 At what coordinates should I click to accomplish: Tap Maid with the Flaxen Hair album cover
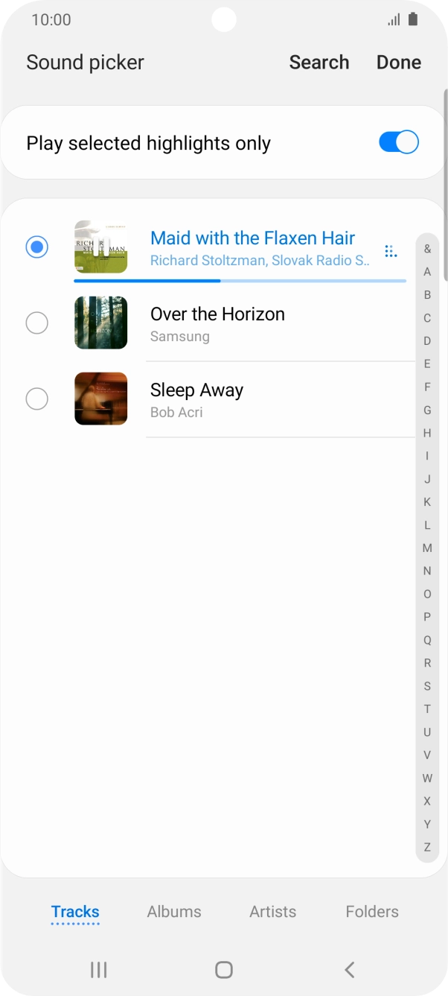tap(101, 247)
